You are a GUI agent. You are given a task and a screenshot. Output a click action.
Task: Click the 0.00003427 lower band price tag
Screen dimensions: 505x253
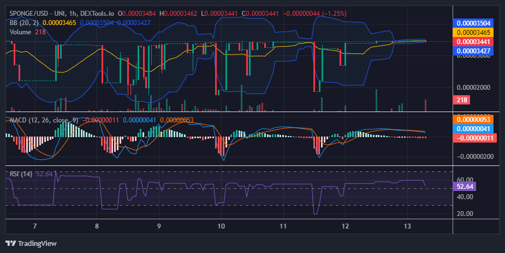[x=473, y=51]
